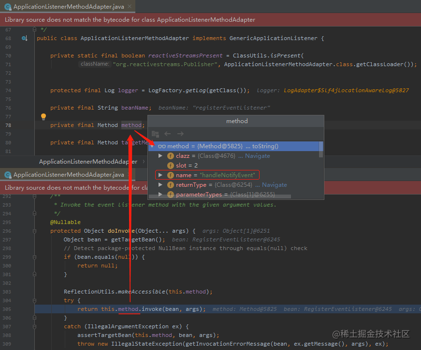Click the chevron after the ApplicationListenerMethodAdapter breadcrumb
Image resolution: width=421 pixels, height=350 pixels.
point(144,161)
